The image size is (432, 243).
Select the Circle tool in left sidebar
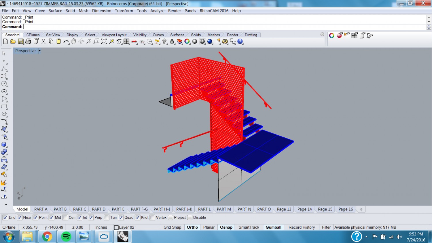(x=4, y=84)
